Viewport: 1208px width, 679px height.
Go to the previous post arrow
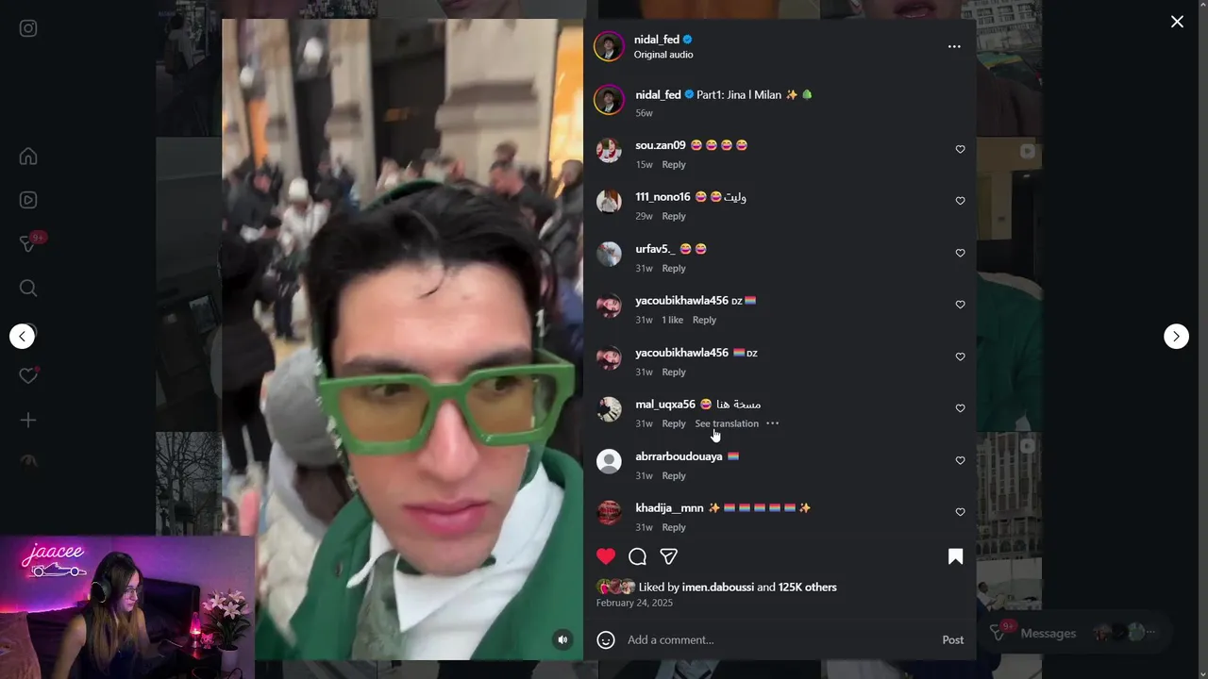pos(23,337)
